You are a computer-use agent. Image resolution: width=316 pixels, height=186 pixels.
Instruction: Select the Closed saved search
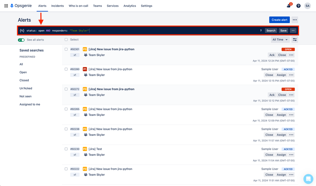click(24, 80)
